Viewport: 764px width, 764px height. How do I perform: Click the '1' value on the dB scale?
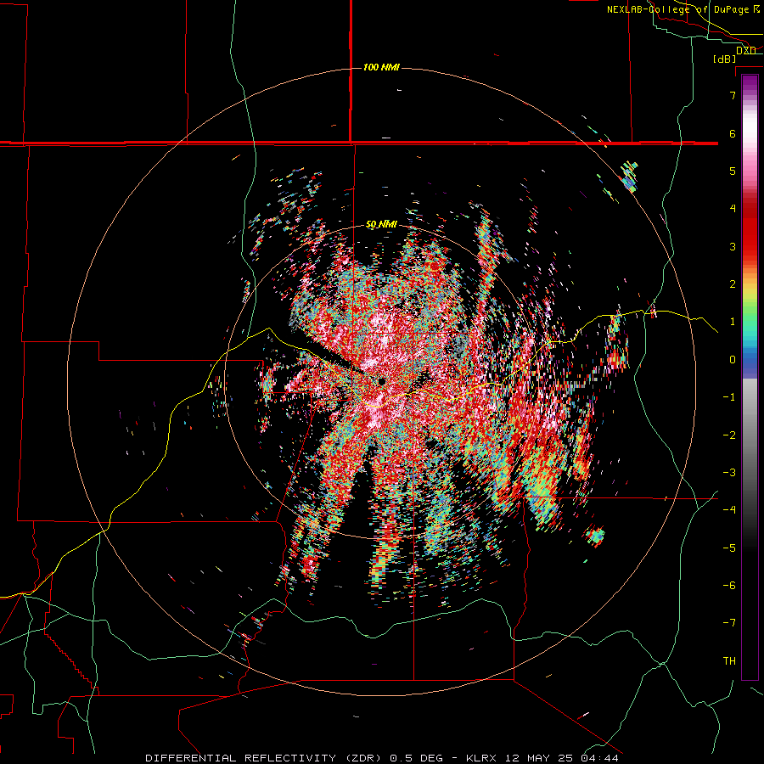[x=733, y=322]
